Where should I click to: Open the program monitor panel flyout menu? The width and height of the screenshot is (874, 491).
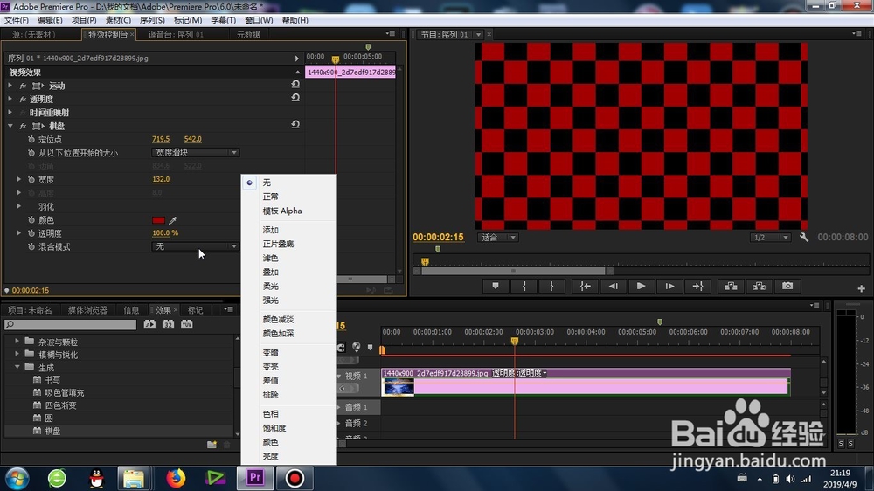click(857, 34)
